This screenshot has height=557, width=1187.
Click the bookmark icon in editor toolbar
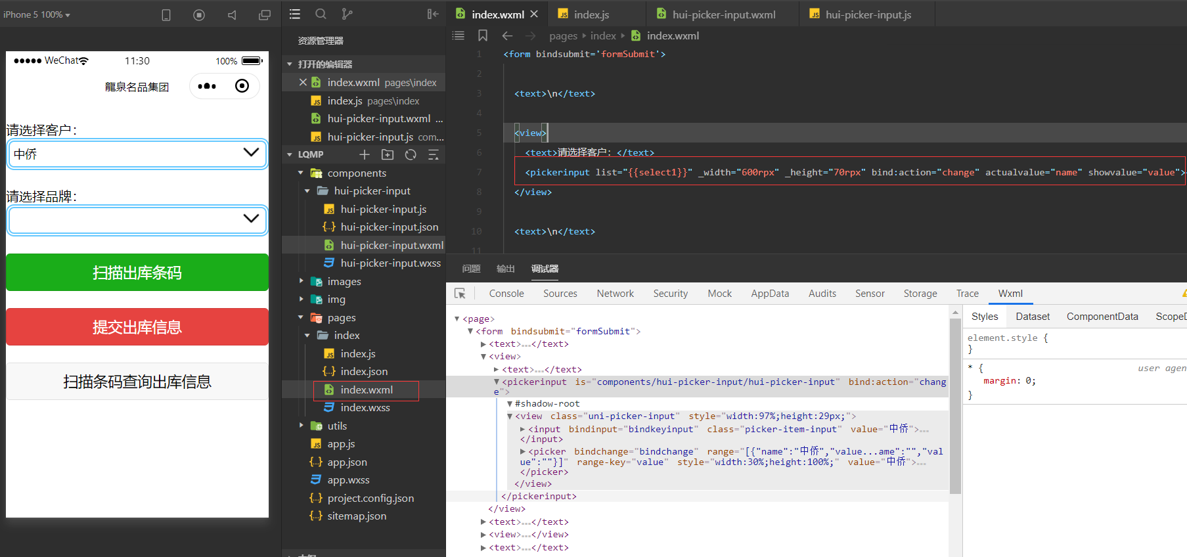pos(483,35)
